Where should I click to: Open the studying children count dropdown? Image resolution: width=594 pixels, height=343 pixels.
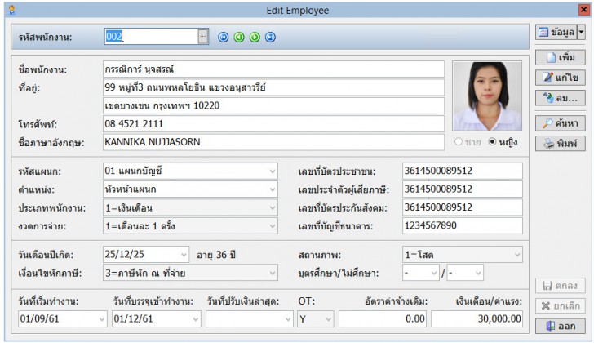(x=434, y=273)
